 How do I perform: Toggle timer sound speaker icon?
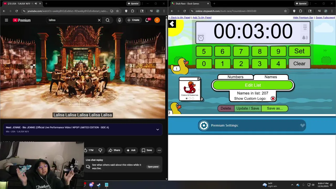coord(305,38)
